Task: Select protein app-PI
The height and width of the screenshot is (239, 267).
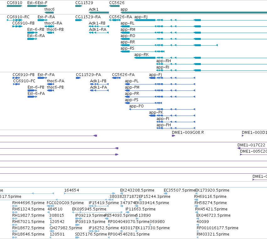Action: point(163,119)
